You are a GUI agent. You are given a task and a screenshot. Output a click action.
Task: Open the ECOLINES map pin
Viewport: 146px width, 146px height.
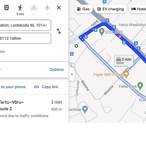pos(102,32)
